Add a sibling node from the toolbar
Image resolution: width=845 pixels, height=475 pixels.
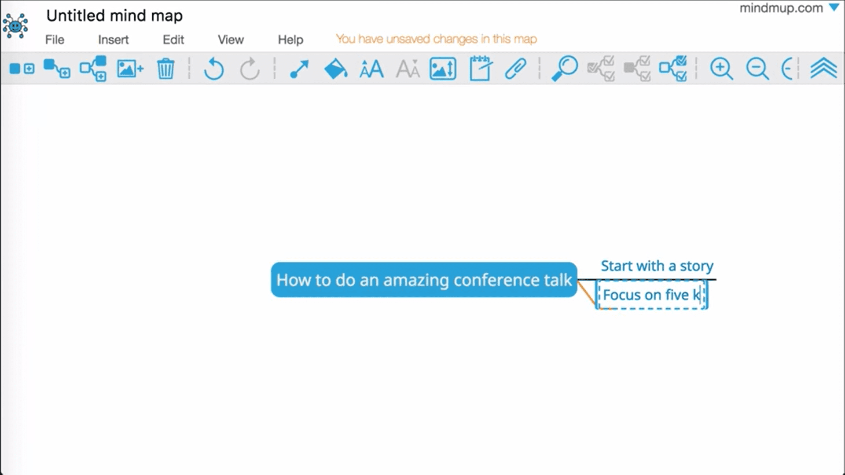point(22,69)
